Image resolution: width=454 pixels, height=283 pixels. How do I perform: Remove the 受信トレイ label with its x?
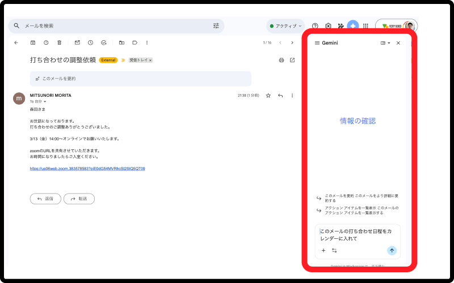[x=150, y=60]
